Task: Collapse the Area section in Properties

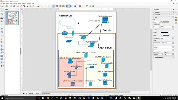Action: pos(156,17)
